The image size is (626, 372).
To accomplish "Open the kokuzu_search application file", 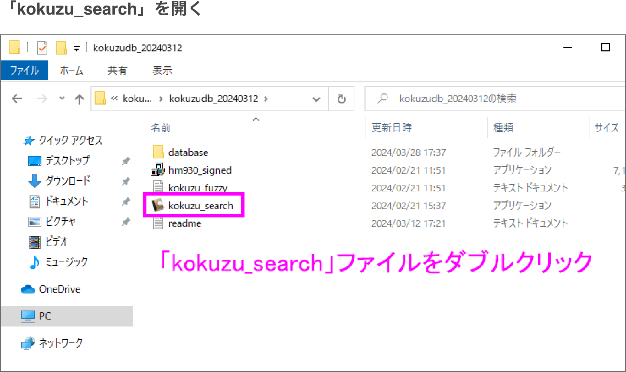I will pos(200,206).
